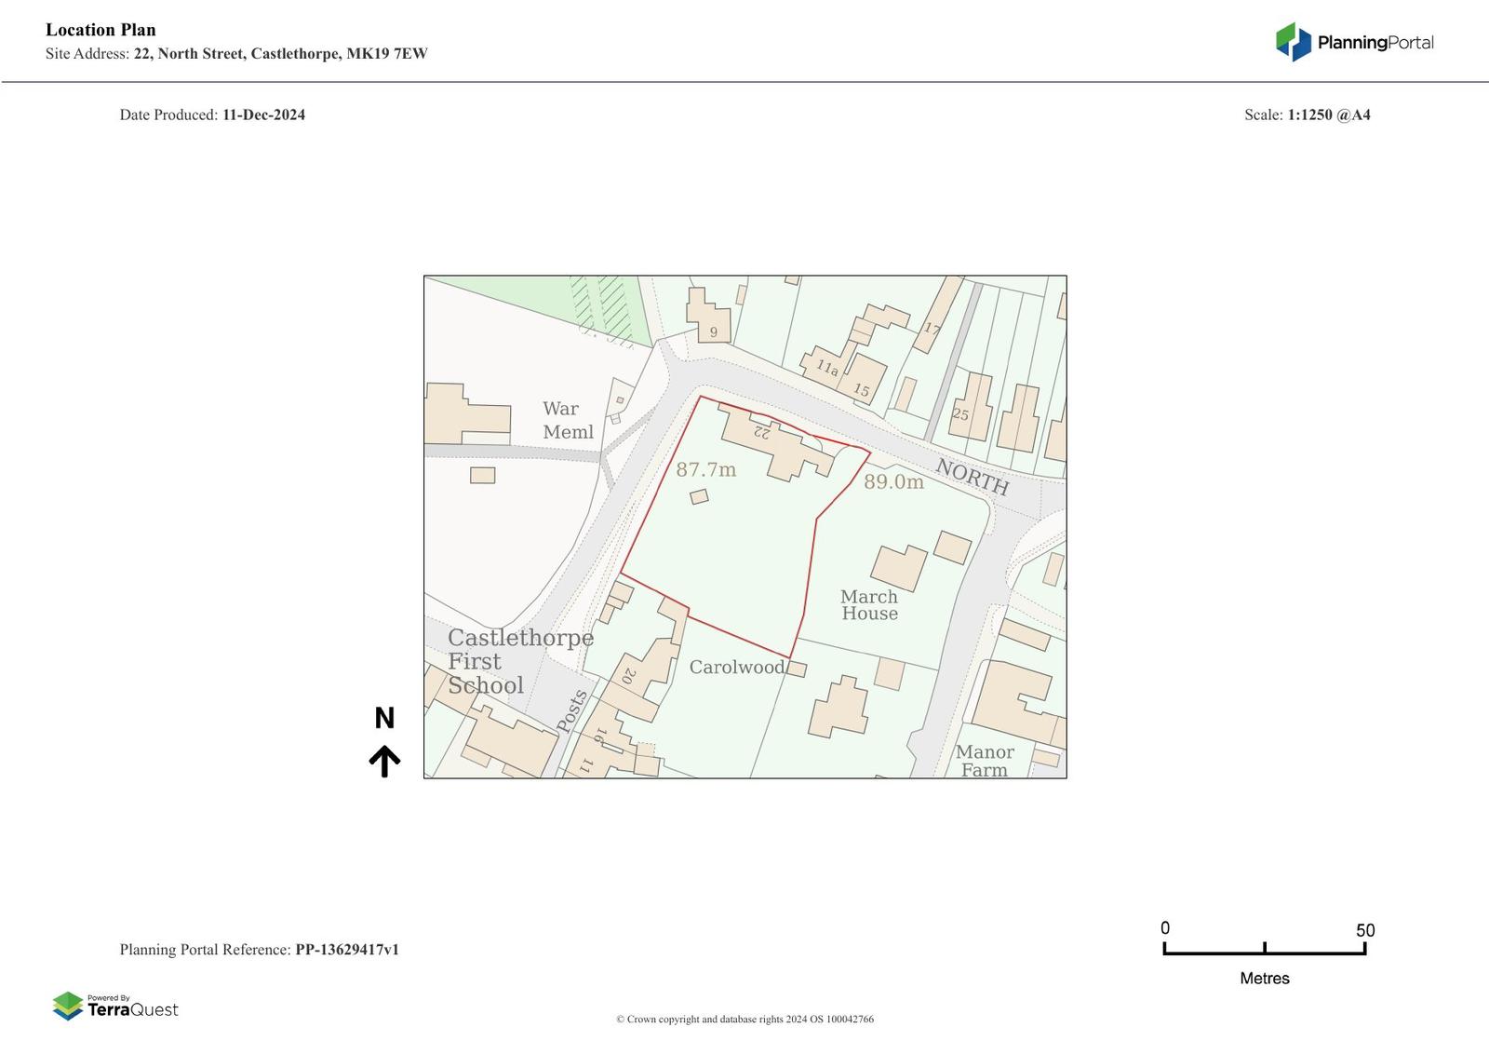Select the 89.0m spot height label
The width and height of the screenshot is (1489, 1054).
pos(893,482)
